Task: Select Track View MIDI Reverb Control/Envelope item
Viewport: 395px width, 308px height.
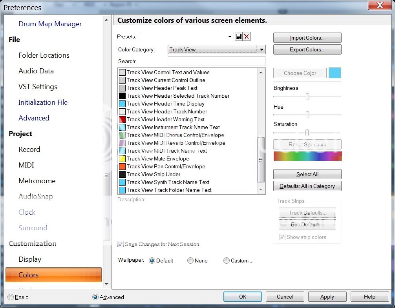Action: [176, 143]
